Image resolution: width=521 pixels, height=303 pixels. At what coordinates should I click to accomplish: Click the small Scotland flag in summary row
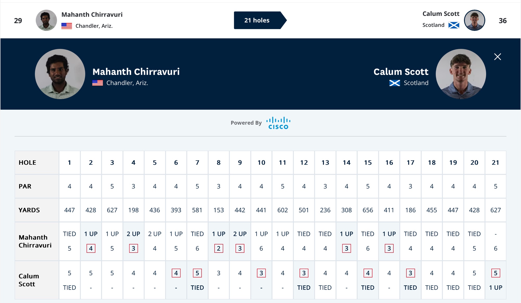[x=454, y=25]
